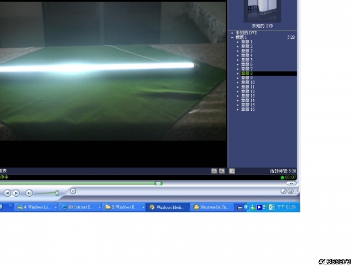This screenshot has height=266, width=354.
Task: Expand quick launch chevron on taskbar
Action: click(10, 206)
